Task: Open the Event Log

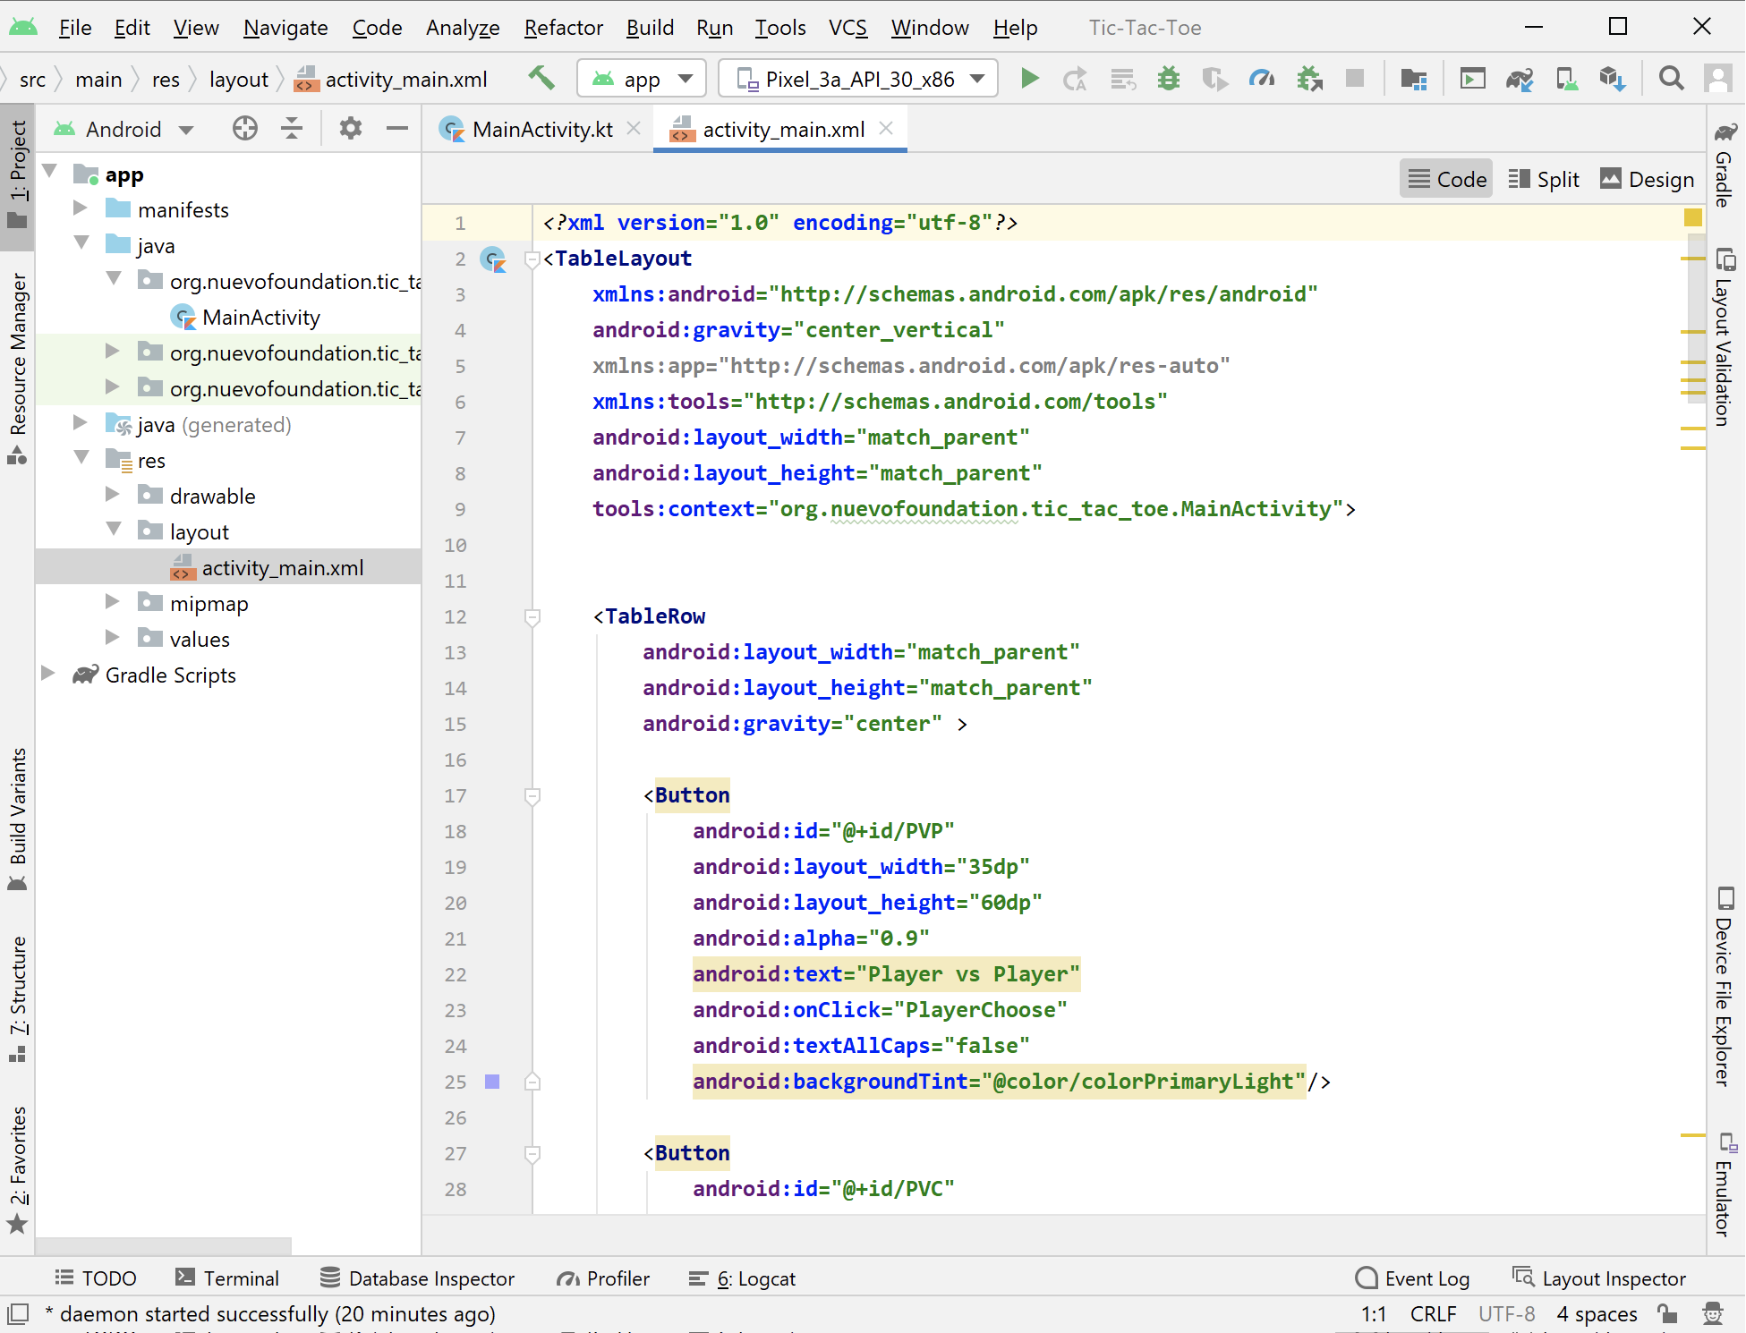Action: (x=1414, y=1278)
